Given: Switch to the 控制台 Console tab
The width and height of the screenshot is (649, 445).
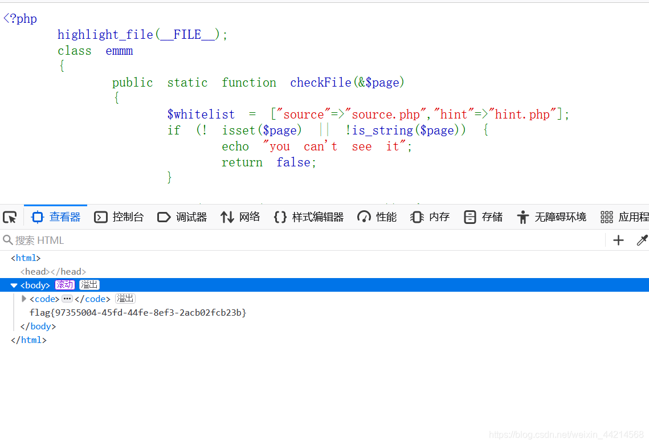Looking at the screenshot, I should tap(119, 217).
